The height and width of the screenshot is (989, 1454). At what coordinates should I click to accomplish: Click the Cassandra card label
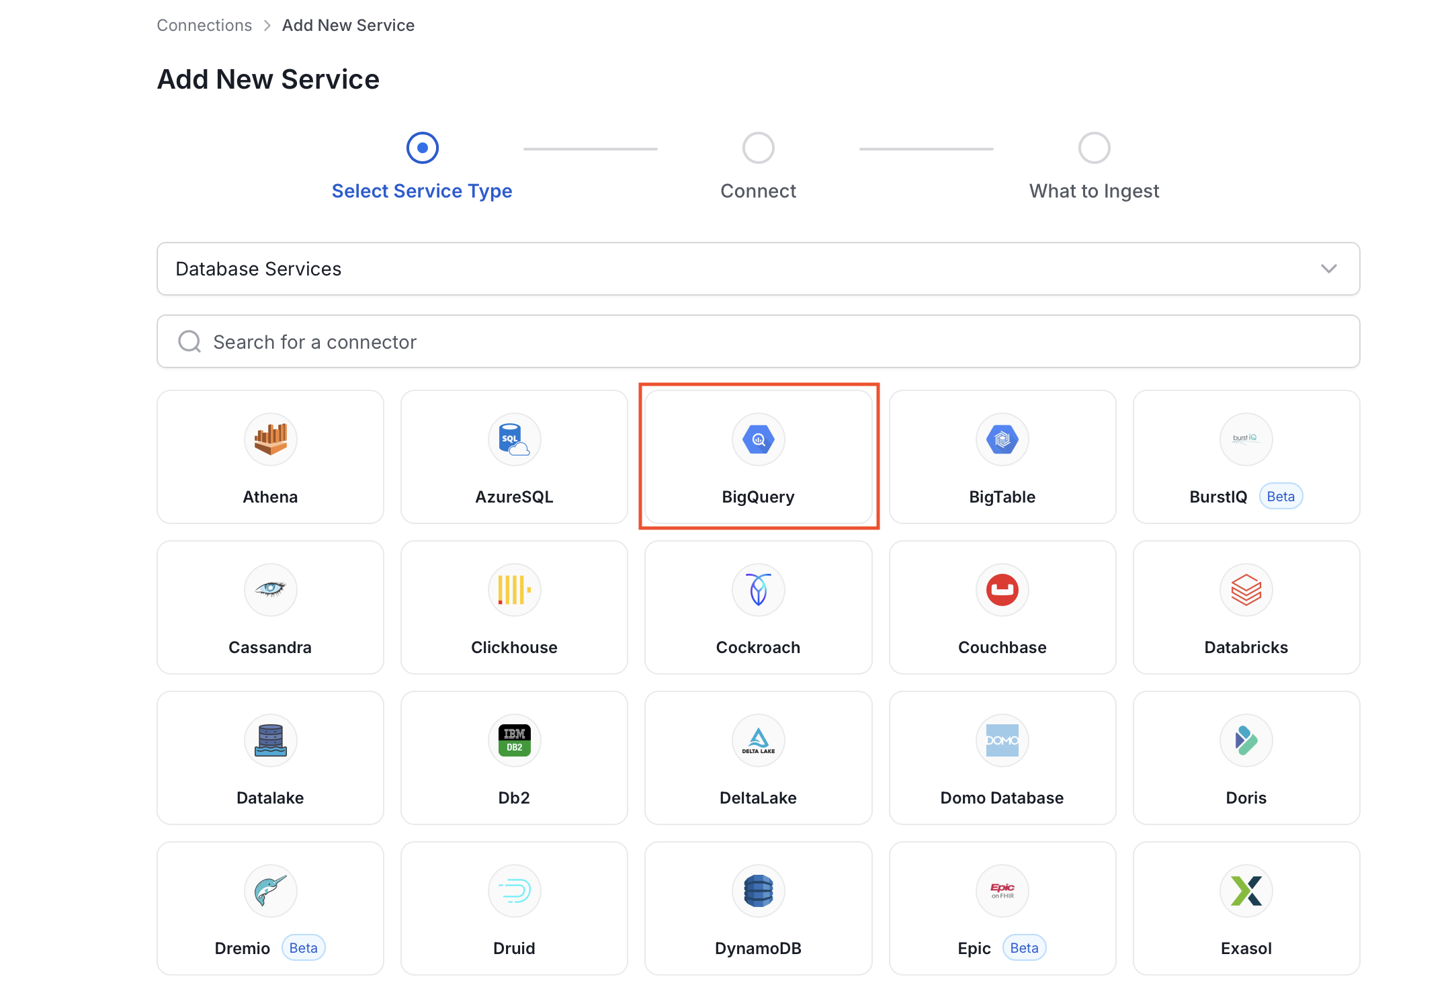coord(270,648)
